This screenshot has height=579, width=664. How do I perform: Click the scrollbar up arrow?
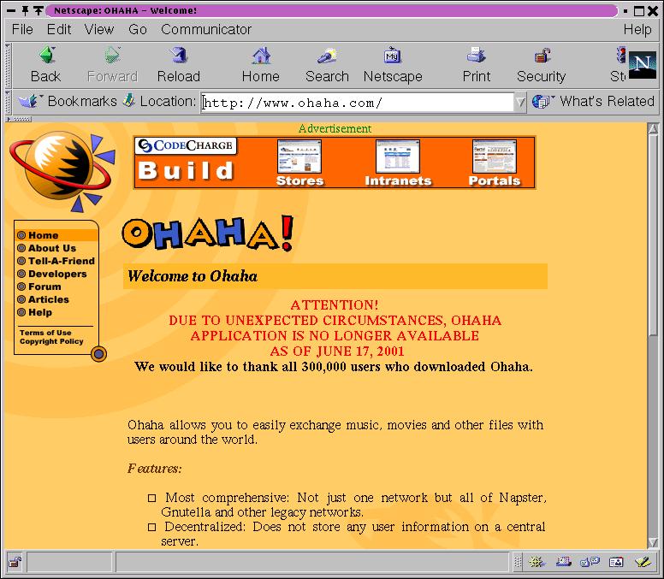653,128
